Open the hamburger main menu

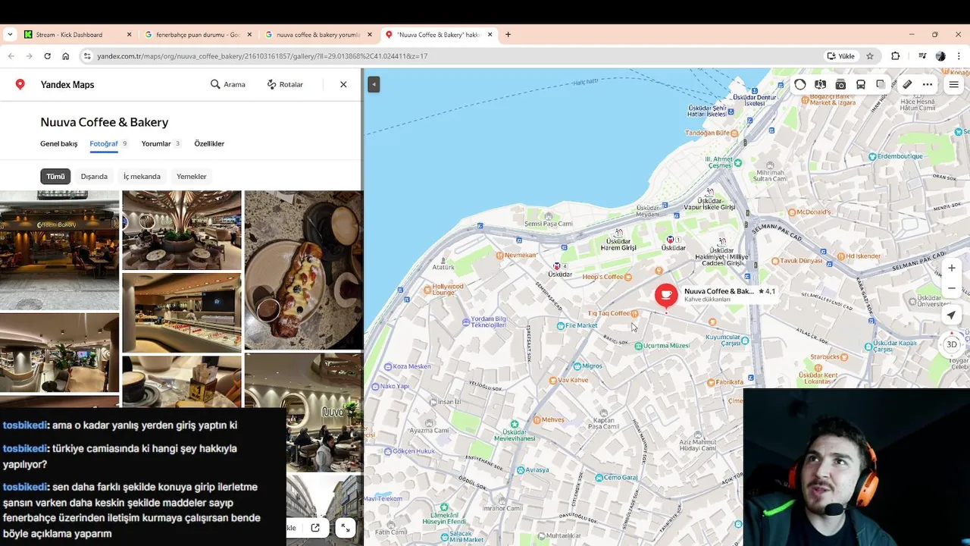pyautogui.click(x=954, y=84)
